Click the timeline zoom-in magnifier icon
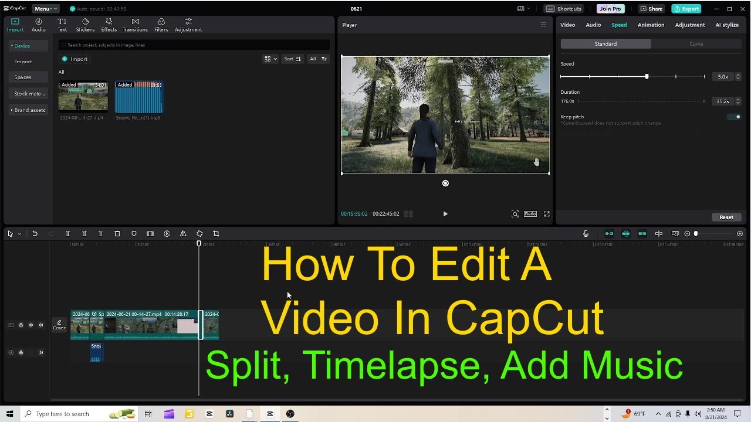This screenshot has height=422, width=751. [x=740, y=234]
